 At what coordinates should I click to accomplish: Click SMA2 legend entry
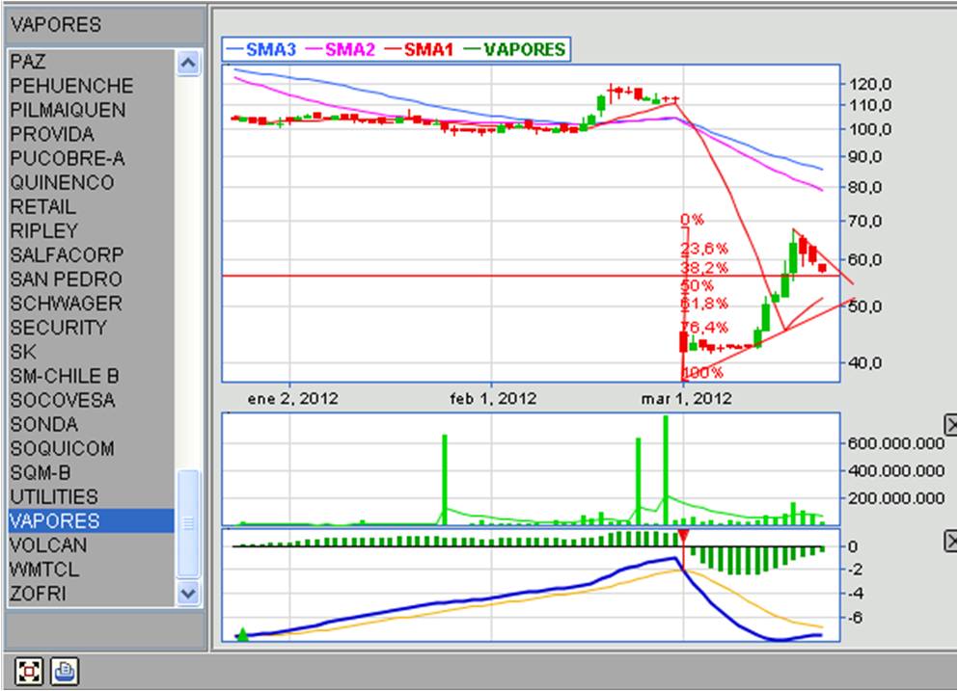tap(341, 49)
